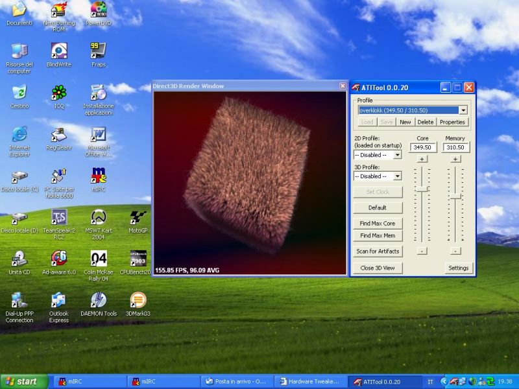Open the Documenti desktop folder
The height and width of the screenshot is (389, 519).
point(19,13)
